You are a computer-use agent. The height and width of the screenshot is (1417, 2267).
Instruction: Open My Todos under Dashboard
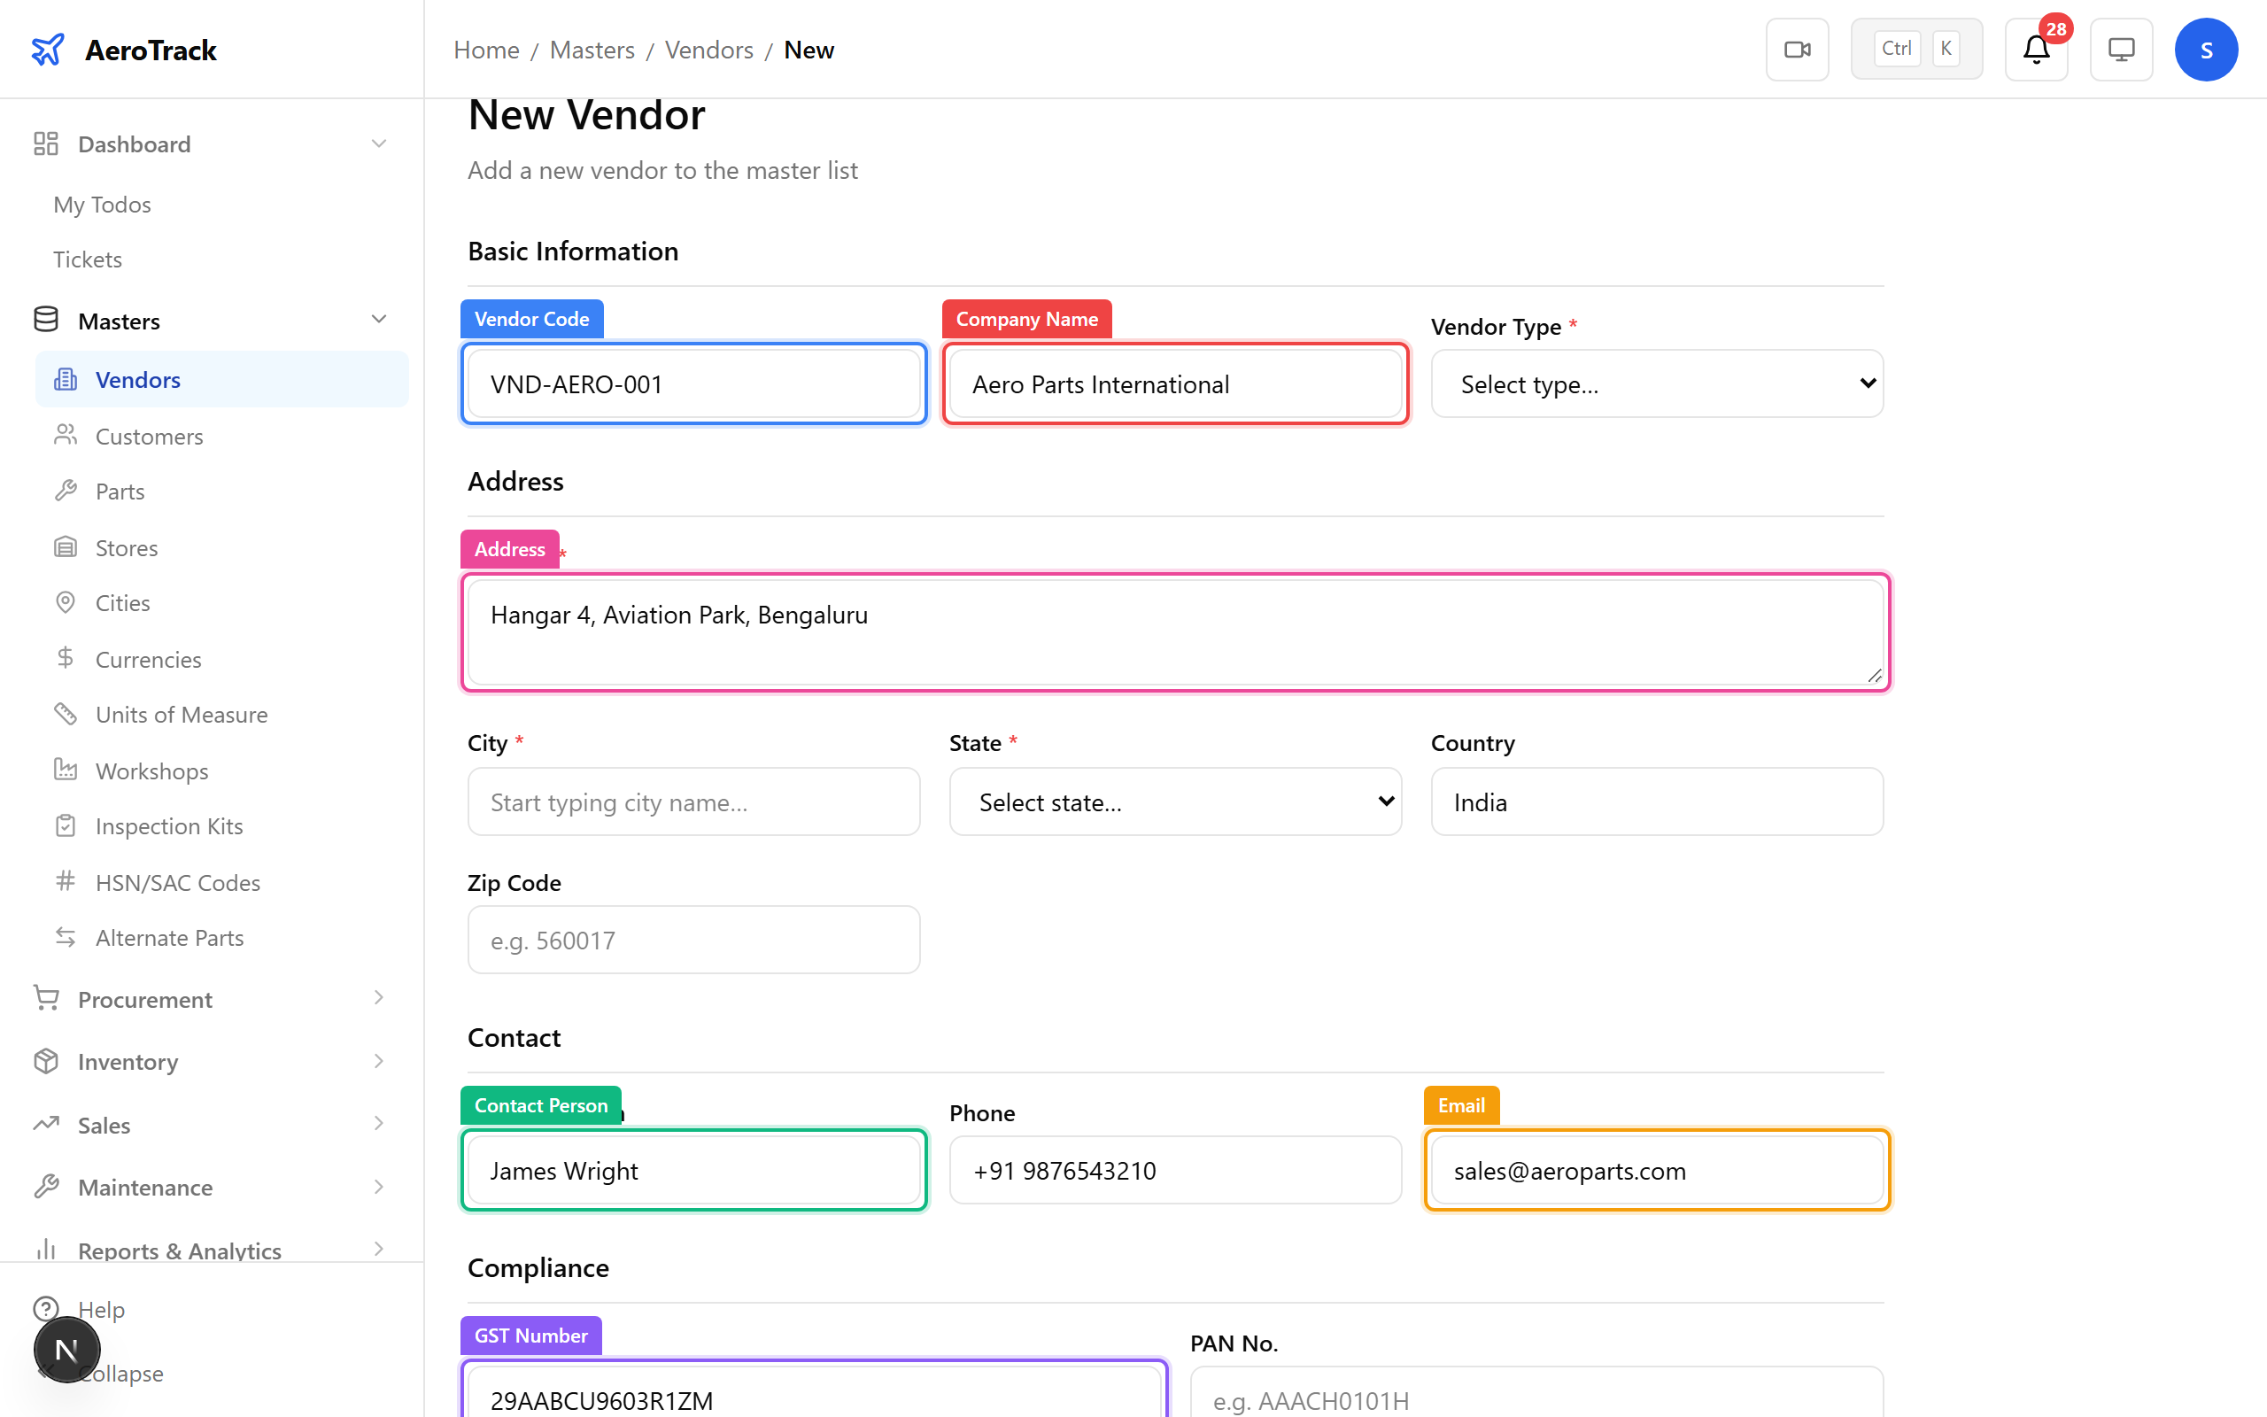click(102, 205)
